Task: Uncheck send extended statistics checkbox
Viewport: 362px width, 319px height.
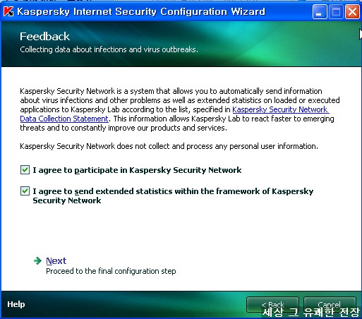Action: (x=25, y=191)
